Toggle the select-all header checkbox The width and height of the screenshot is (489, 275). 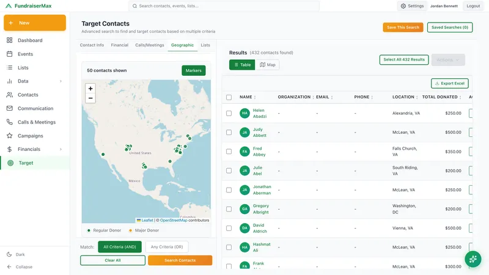pyautogui.click(x=229, y=97)
